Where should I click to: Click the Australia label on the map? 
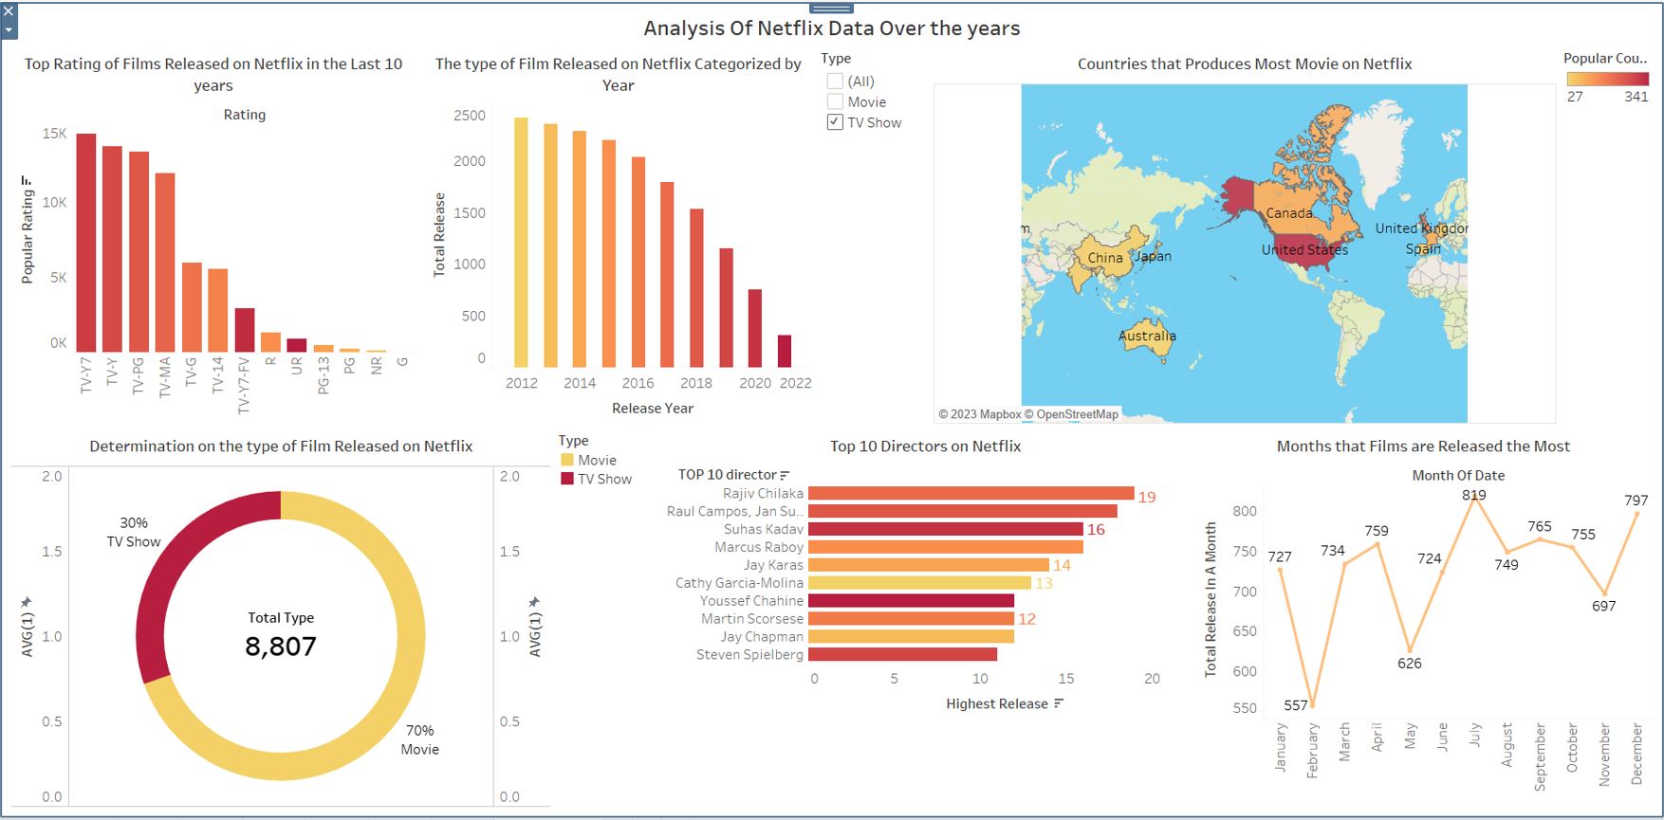click(1147, 336)
